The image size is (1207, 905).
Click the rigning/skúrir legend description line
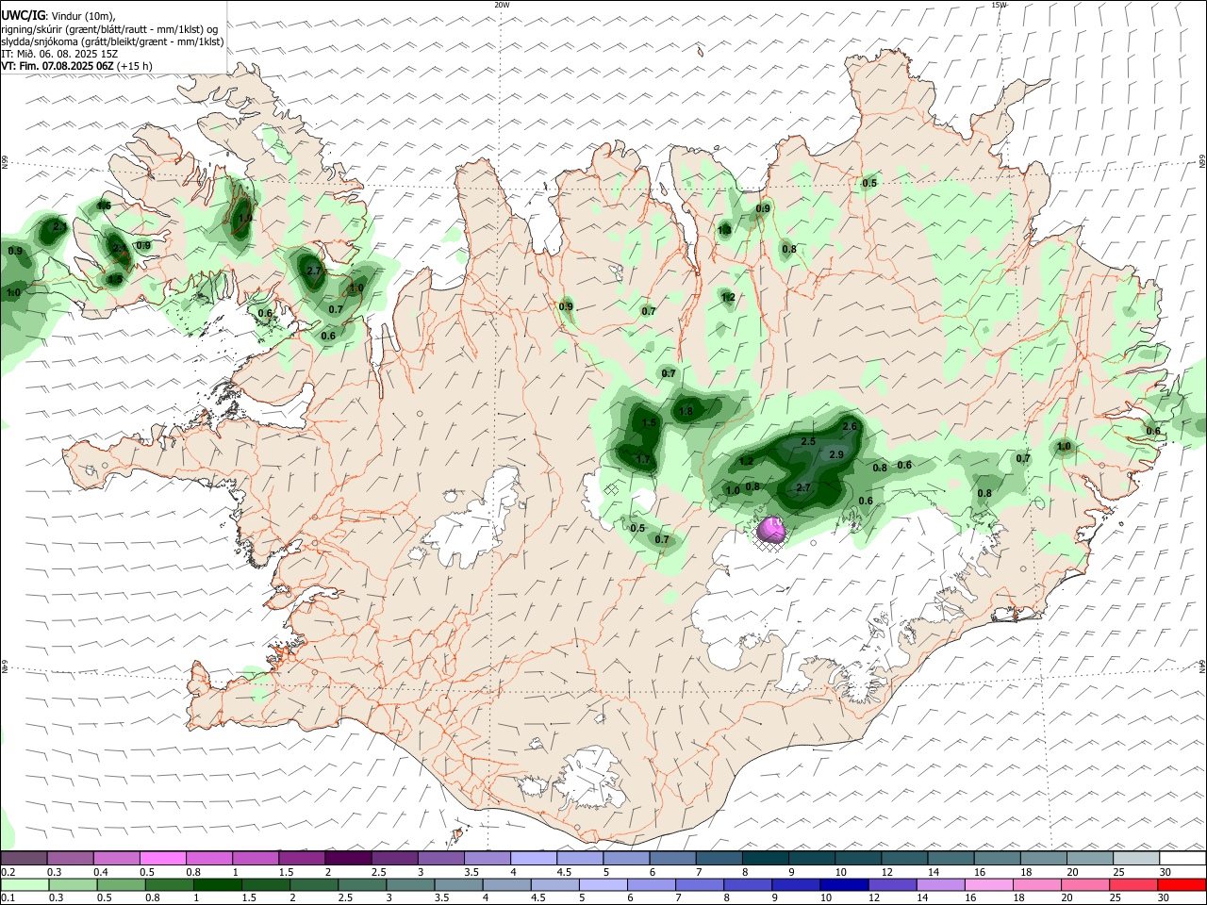(109, 28)
